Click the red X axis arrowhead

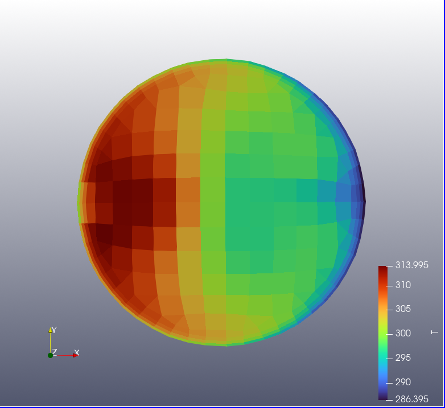tap(75, 355)
